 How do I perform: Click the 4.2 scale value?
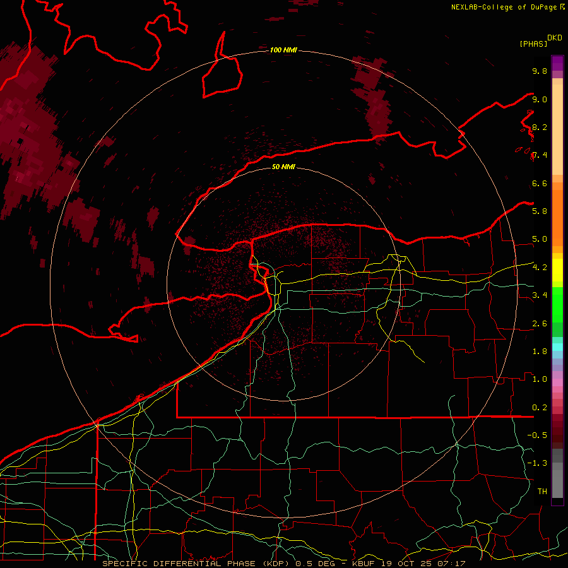tap(540, 268)
